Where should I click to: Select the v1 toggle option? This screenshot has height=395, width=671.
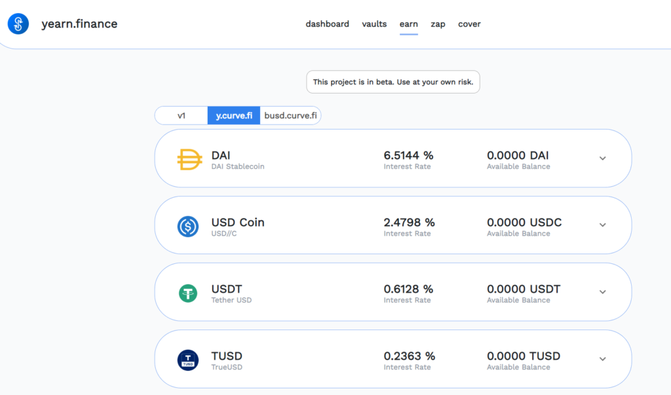click(x=182, y=115)
